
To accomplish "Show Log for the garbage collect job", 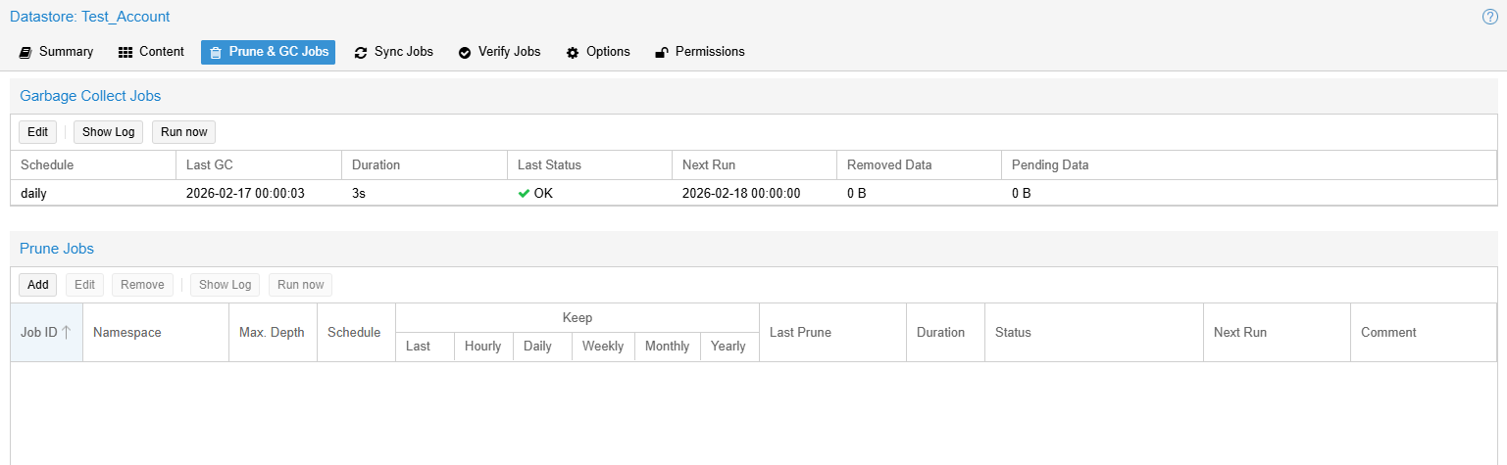I will pyautogui.click(x=108, y=132).
